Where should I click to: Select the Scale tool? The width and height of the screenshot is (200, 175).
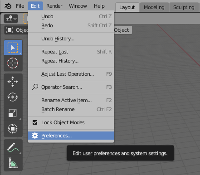coord(13,113)
